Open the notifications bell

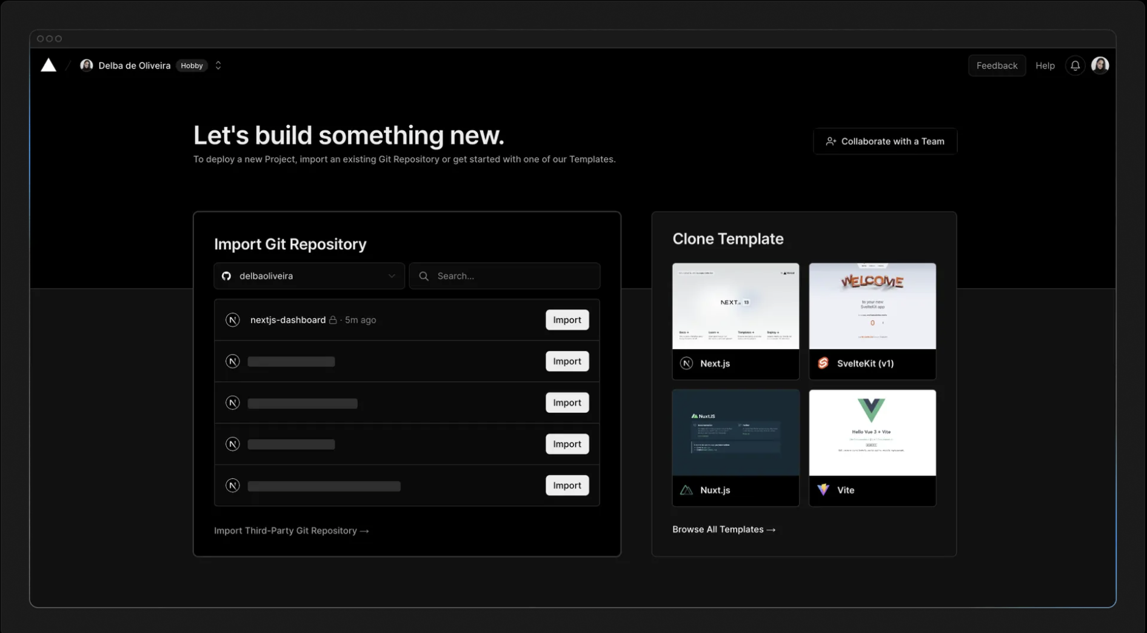tap(1075, 65)
